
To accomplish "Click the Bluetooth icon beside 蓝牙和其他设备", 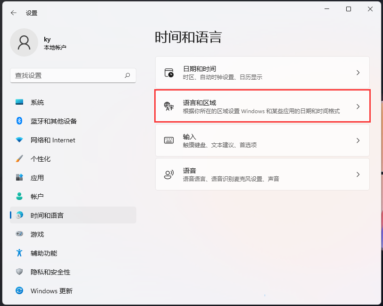I will pyautogui.click(x=19, y=121).
